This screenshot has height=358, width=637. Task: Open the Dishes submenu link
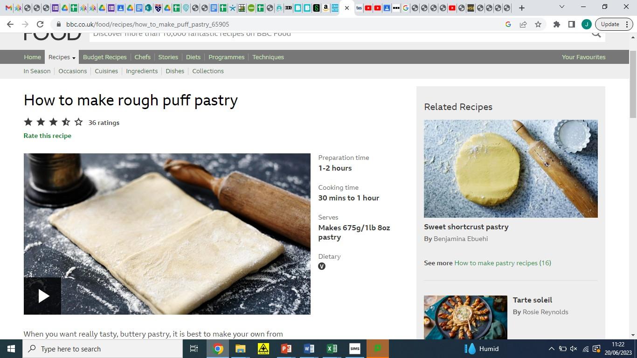click(175, 71)
